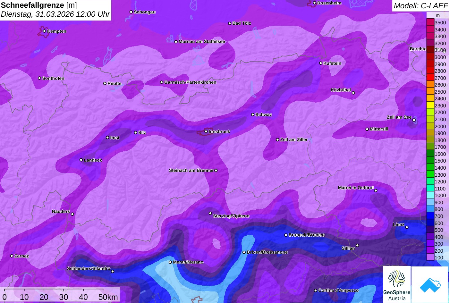Click the blue cloud logo icon

[x=430, y=284]
